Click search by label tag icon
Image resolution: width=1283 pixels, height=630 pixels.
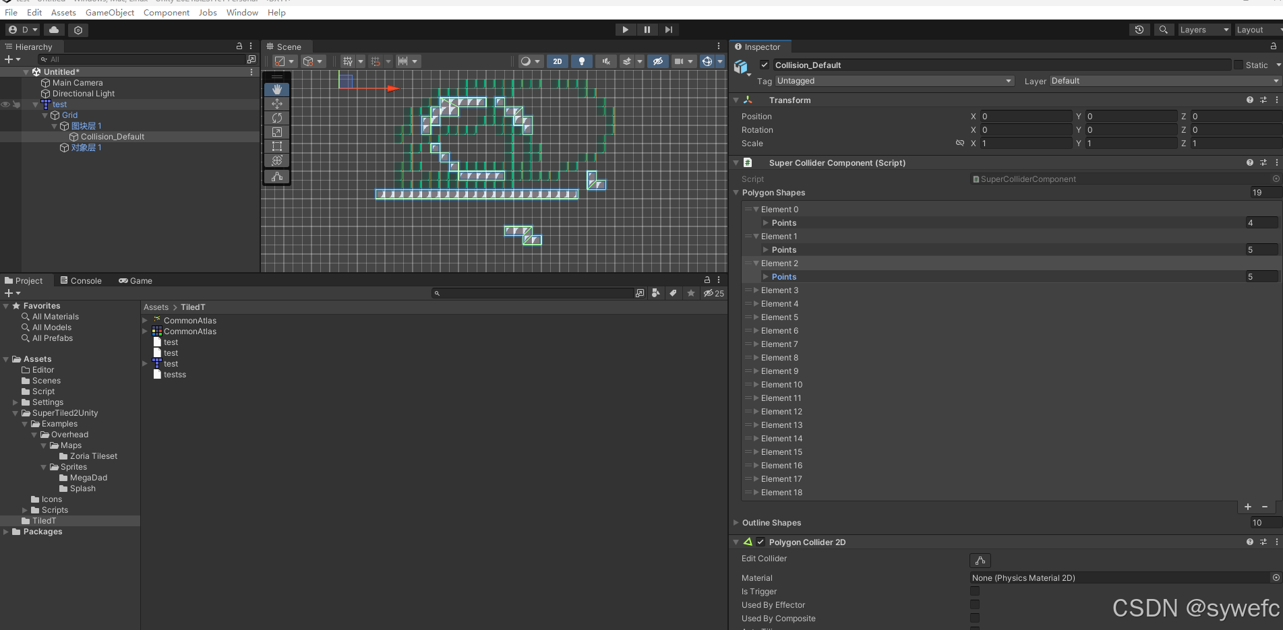tap(673, 293)
